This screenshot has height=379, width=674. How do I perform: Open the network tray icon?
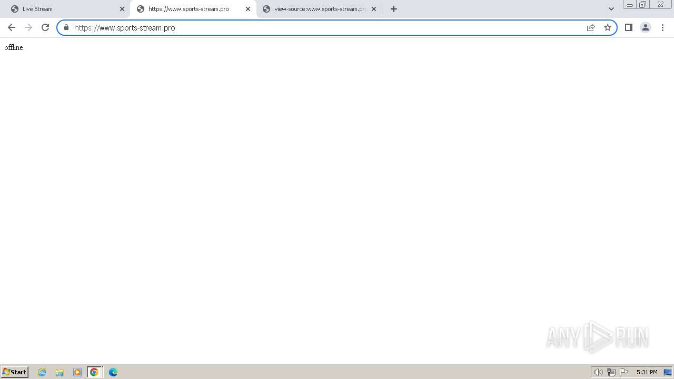pyautogui.click(x=611, y=372)
